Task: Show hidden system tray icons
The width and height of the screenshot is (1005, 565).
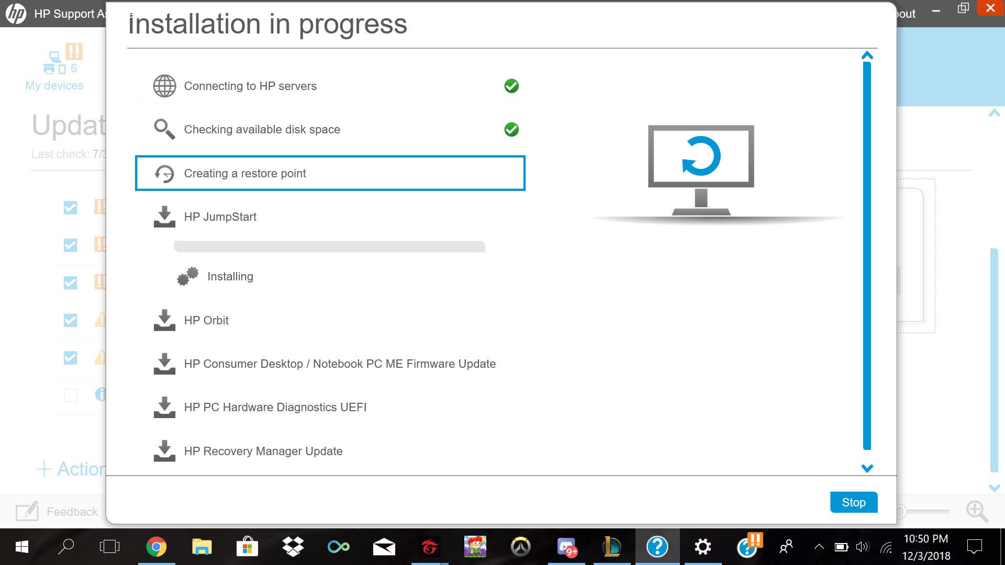Action: [x=819, y=547]
